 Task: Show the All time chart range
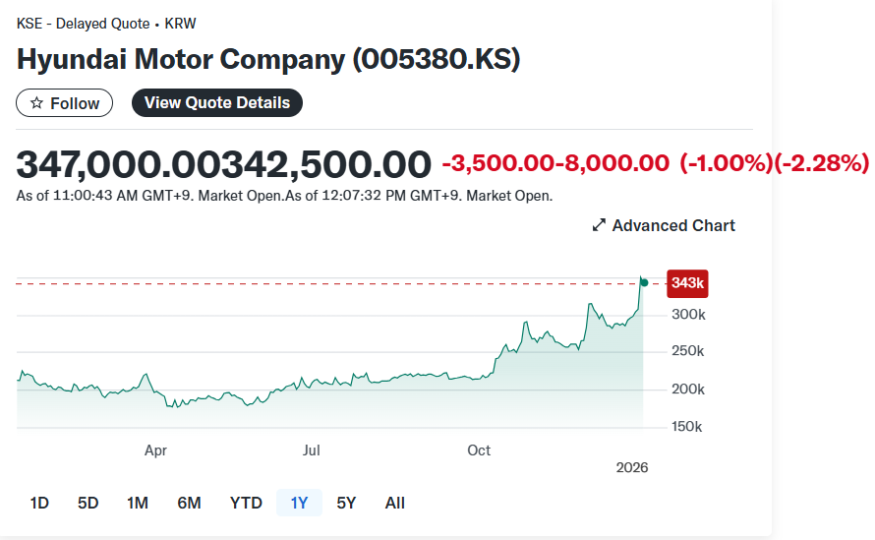395,503
